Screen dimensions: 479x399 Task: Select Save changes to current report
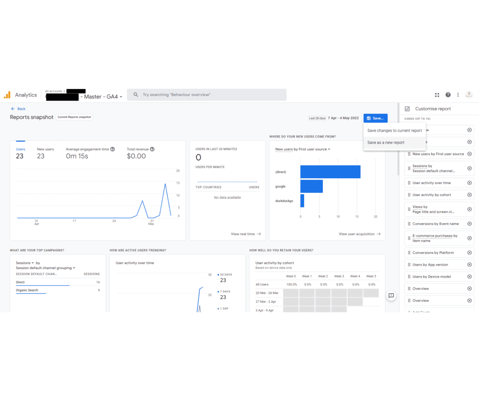(394, 130)
